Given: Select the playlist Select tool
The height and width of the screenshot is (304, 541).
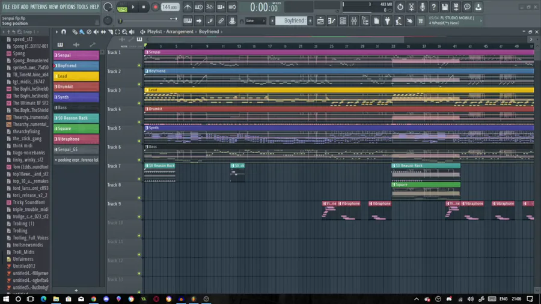Looking at the screenshot, I should pos(117,32).
